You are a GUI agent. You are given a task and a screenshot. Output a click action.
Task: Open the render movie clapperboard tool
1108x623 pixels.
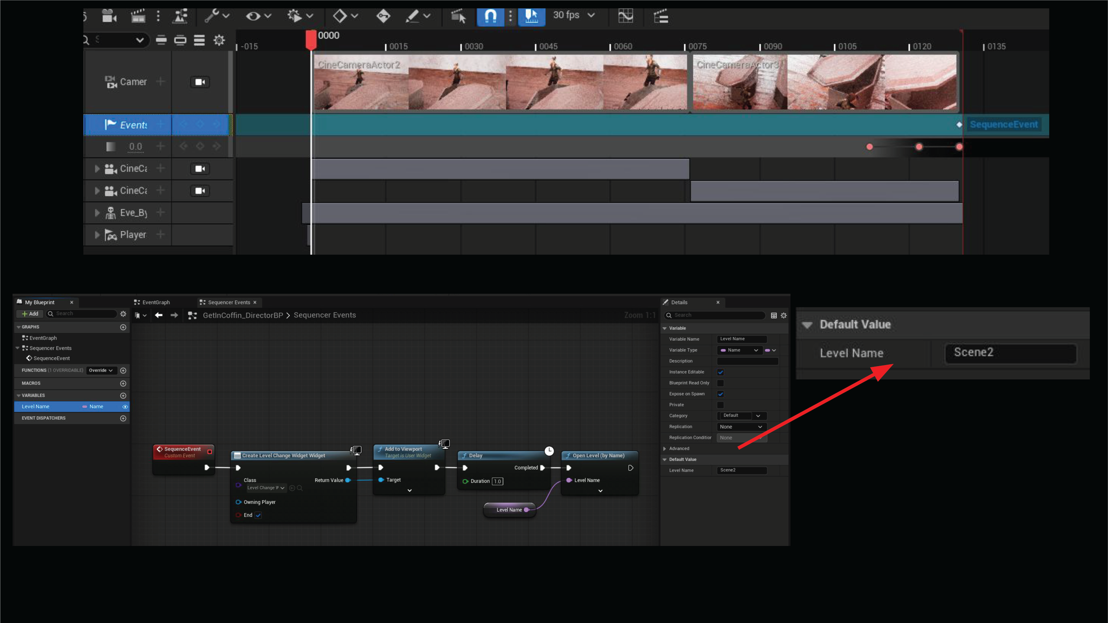point(138,16)
